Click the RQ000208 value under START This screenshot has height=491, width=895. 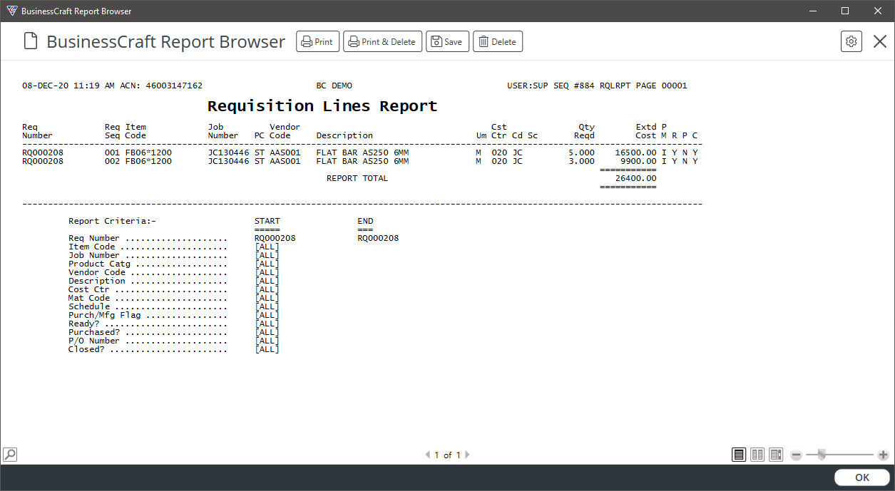click(x=275, y=238)
